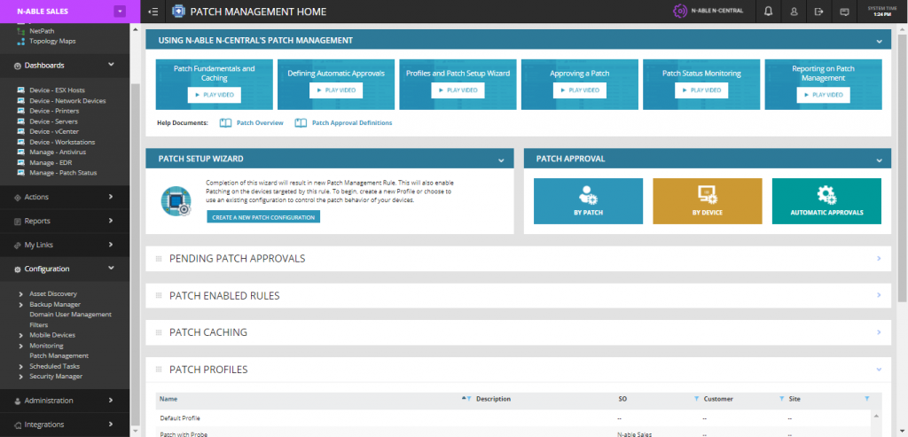Click Create a New Patch Configuration
This screenshot has width=908, height=437.
point(263,217)
